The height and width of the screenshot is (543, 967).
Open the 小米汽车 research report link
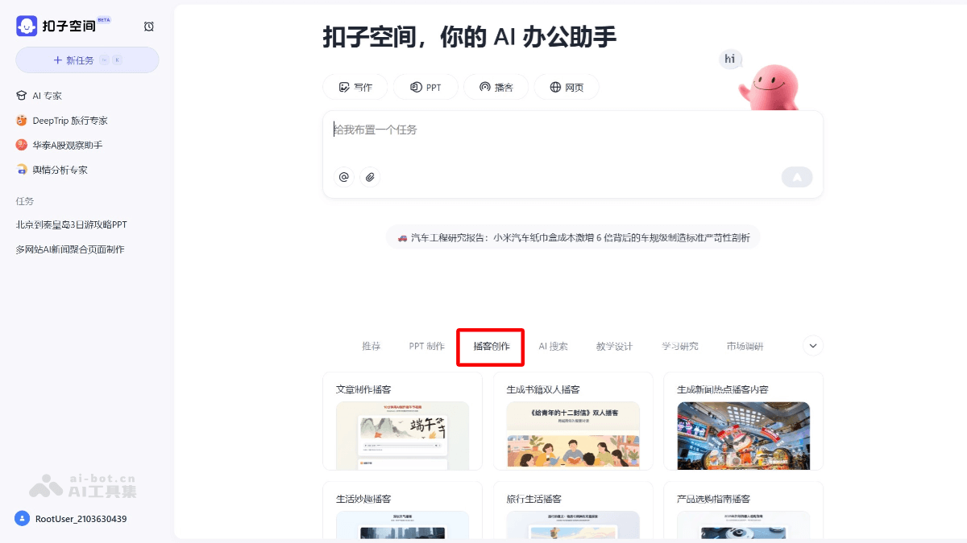click(574, 237)
